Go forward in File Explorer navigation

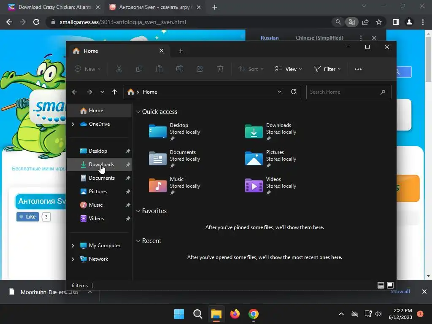point(89,92)
